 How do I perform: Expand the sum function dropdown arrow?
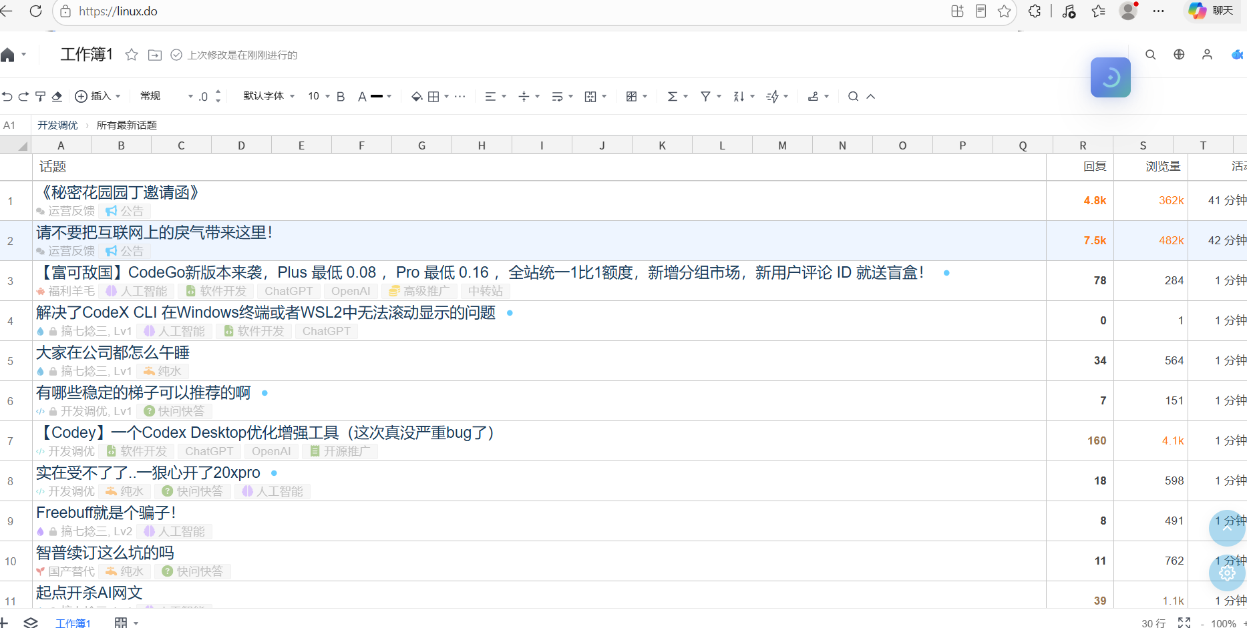tap(685, 97)
